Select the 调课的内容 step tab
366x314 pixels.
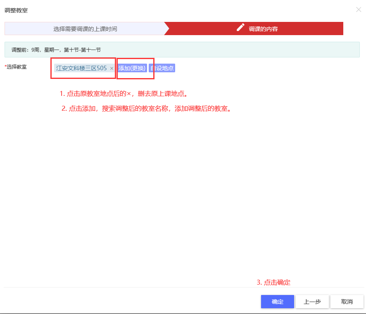click(263, 29)
